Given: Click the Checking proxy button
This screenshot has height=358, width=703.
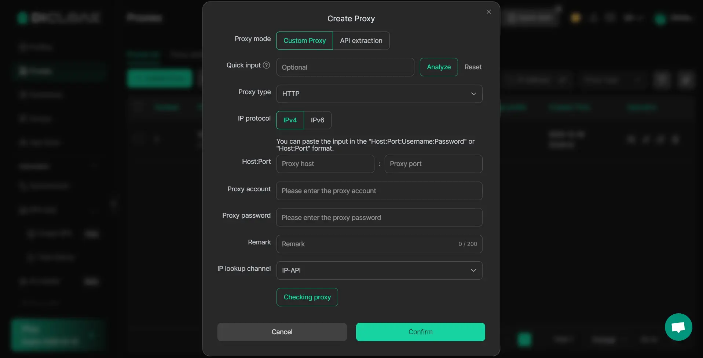Looking at the screenshot, I should point(307,297).
